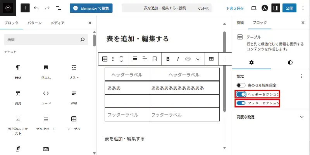
Task: Open the block inserter plus button
Action: [25, 8]
